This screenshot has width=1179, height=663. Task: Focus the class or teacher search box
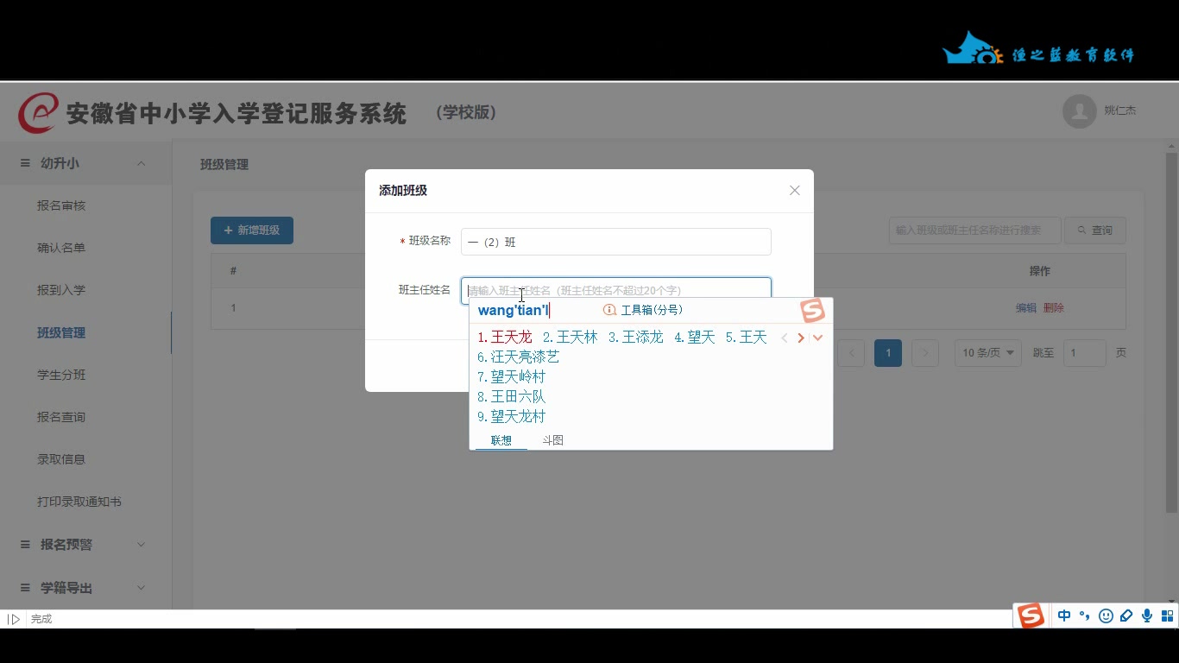[975, 230]
